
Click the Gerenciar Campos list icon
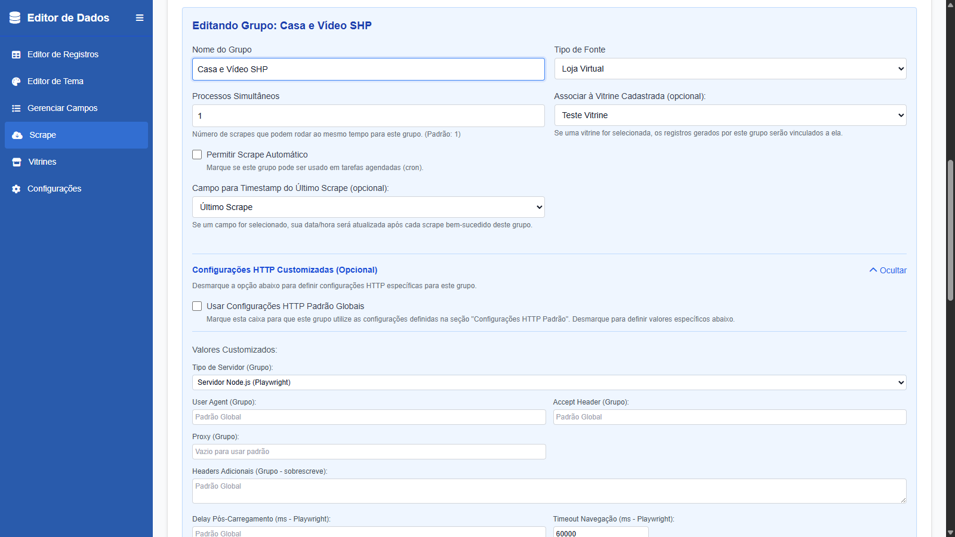coord(16,108)
